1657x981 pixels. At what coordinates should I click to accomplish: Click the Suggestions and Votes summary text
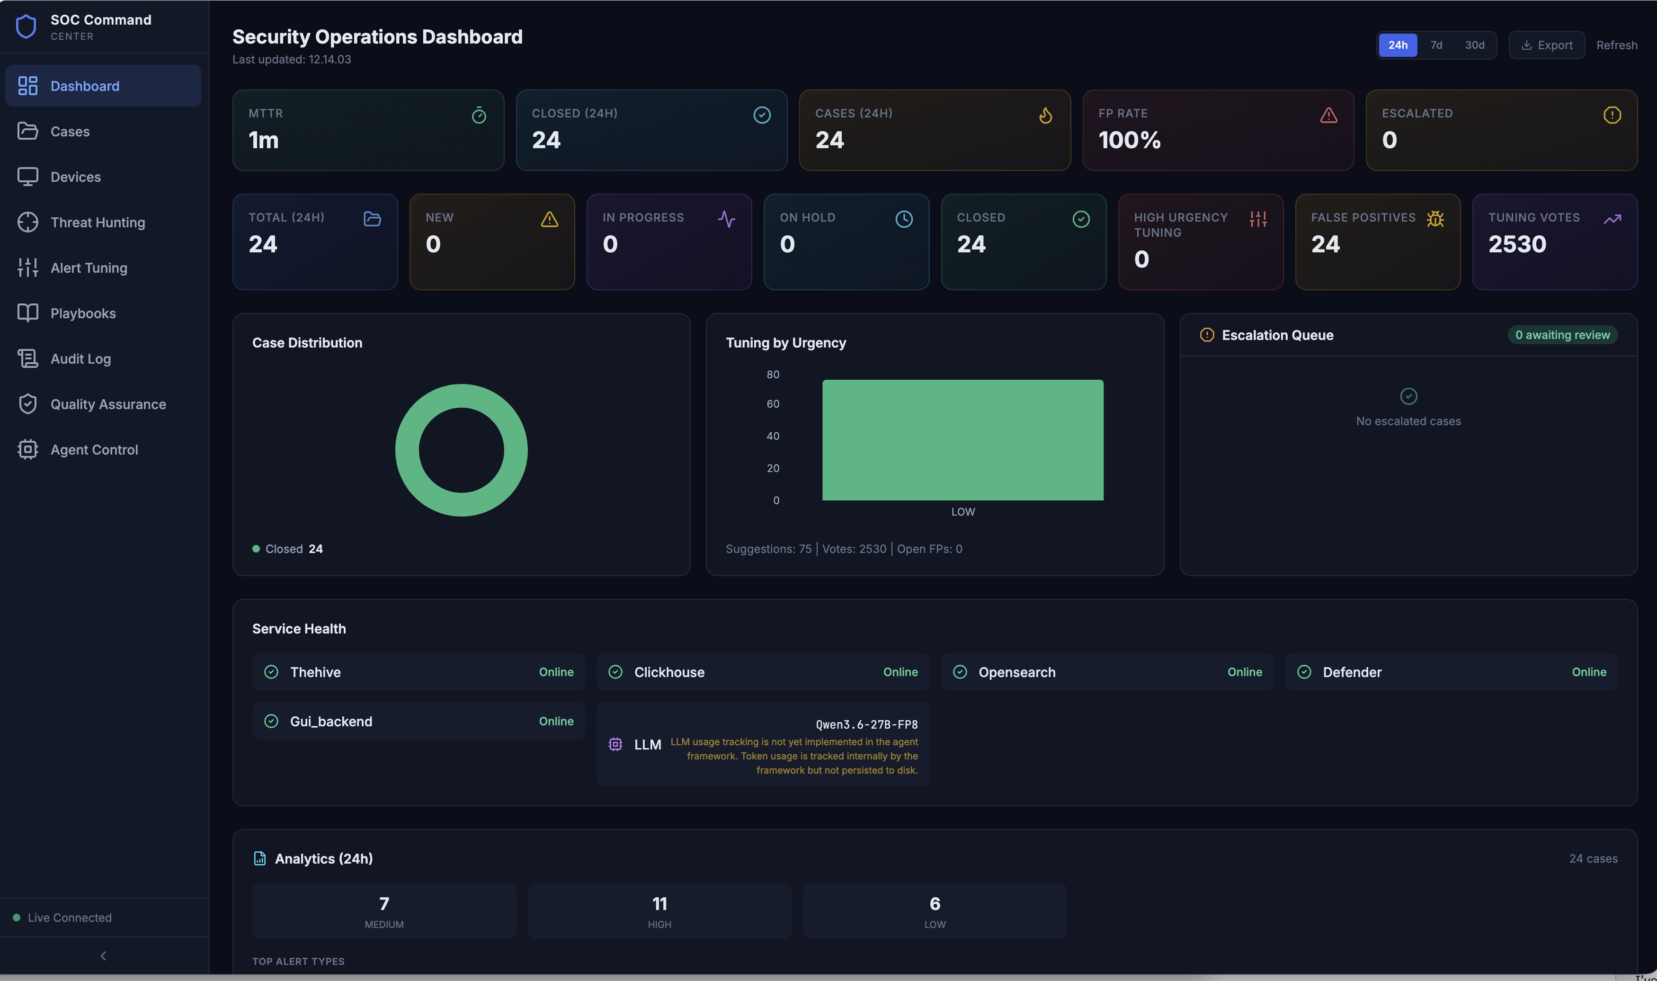[843, 549]
